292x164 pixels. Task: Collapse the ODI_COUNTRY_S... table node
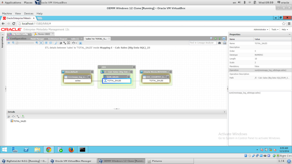coord(168,77)
